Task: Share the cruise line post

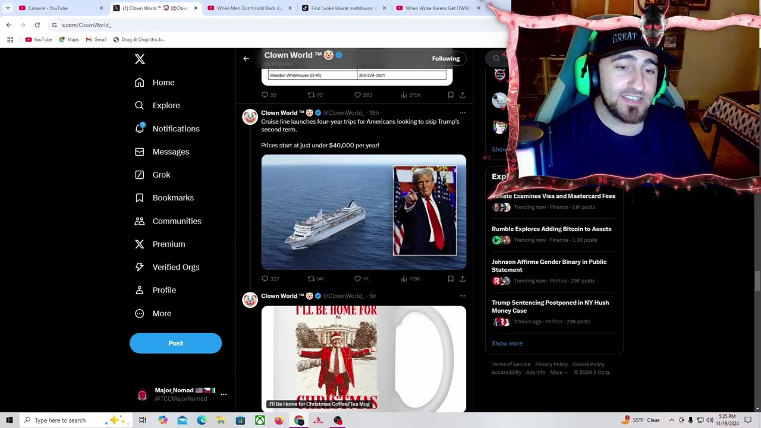Action: click(x=463, y=278)
